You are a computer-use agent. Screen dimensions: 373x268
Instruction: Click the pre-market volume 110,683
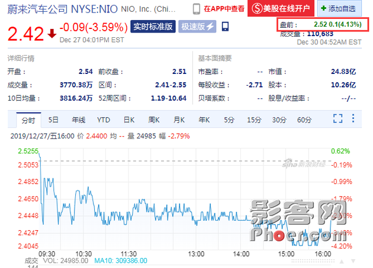pyautogui.click(x=320, y=34)
